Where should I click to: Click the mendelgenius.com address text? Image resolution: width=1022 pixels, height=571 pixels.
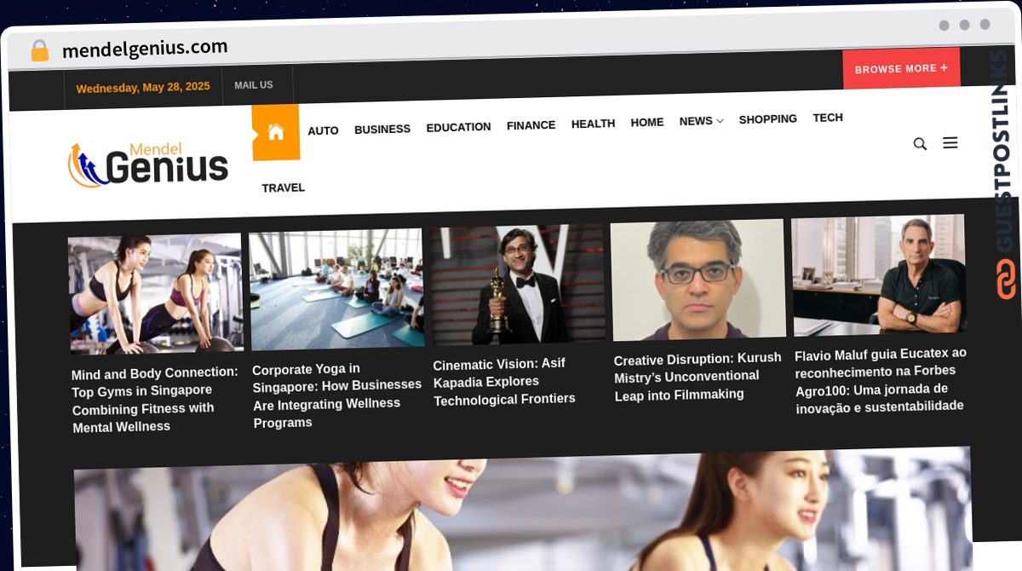[x=145, y=49]
